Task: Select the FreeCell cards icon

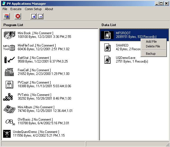Action: (x=9, y=72)
